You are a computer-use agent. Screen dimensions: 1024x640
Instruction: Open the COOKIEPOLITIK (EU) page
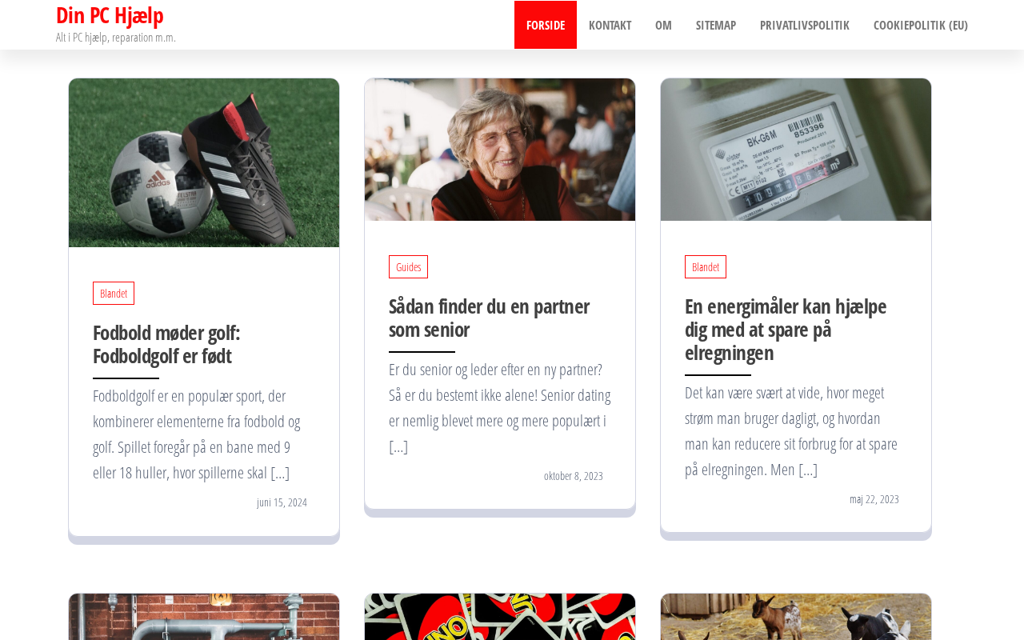921,25
